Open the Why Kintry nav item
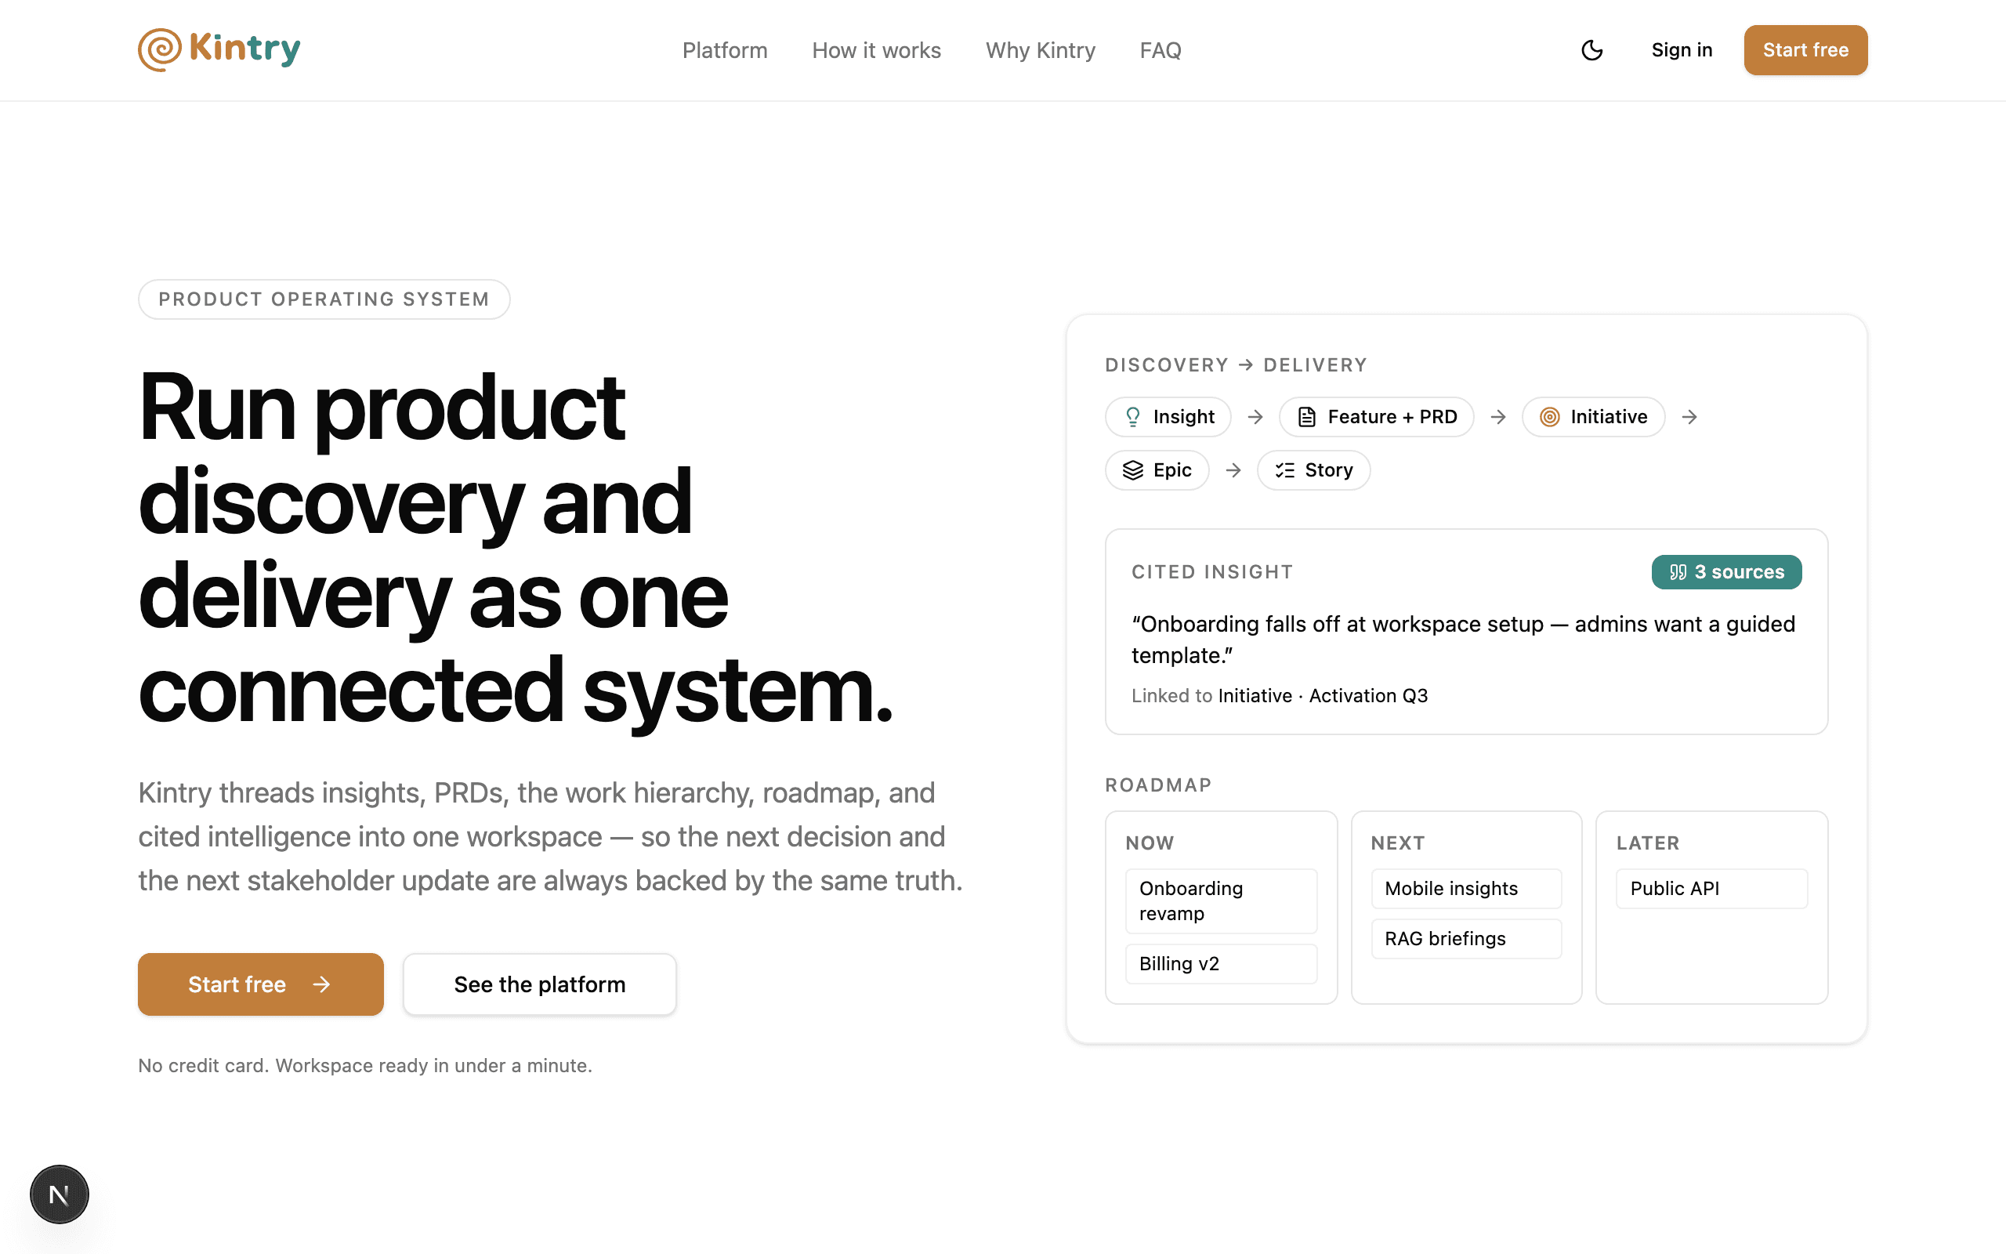2006x1254 pixels. click(x=1041, y=49)
